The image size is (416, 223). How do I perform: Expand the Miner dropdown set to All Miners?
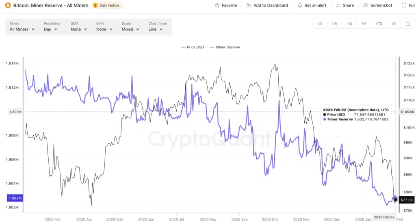[x=22, y=29]
